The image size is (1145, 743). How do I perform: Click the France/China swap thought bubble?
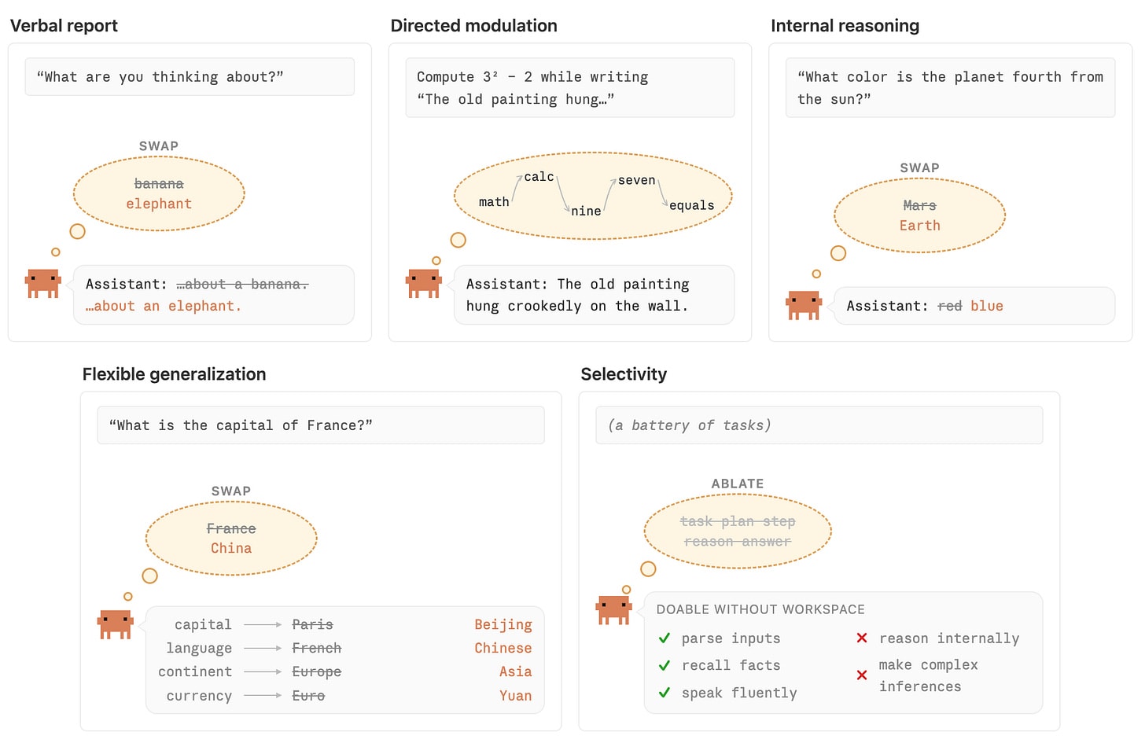(x=231, y=539)
